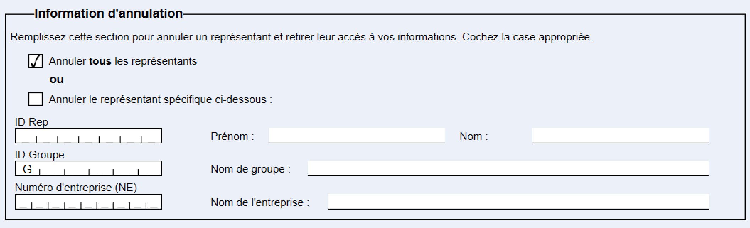The width and height of the screenshot is (750, 228).
Task: Click the "Information d'annulation" section heading
Action: point(109,13)
